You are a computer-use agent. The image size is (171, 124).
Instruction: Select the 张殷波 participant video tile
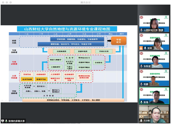pos(154,60)
